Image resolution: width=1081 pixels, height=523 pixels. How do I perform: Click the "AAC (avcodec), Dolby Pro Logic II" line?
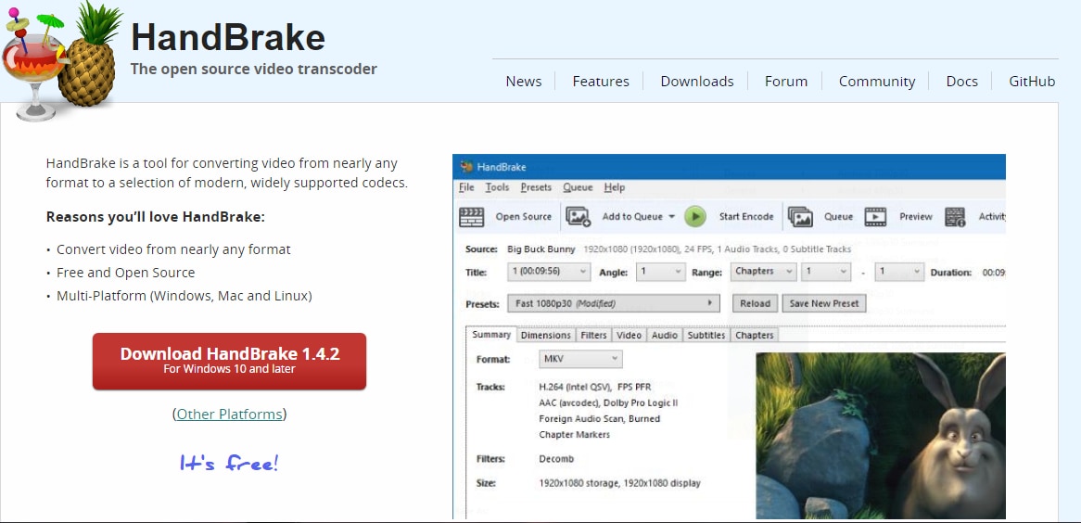click(x=608, y=403)
